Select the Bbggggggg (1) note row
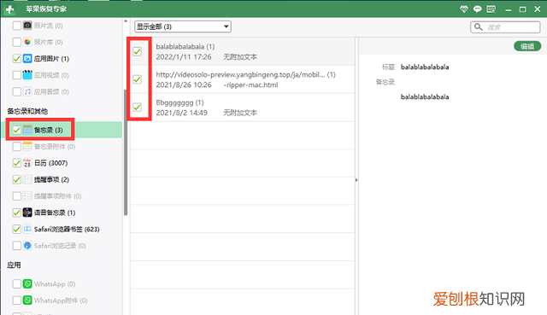Viewport: 547px width, 315px height. pos(243,108)
